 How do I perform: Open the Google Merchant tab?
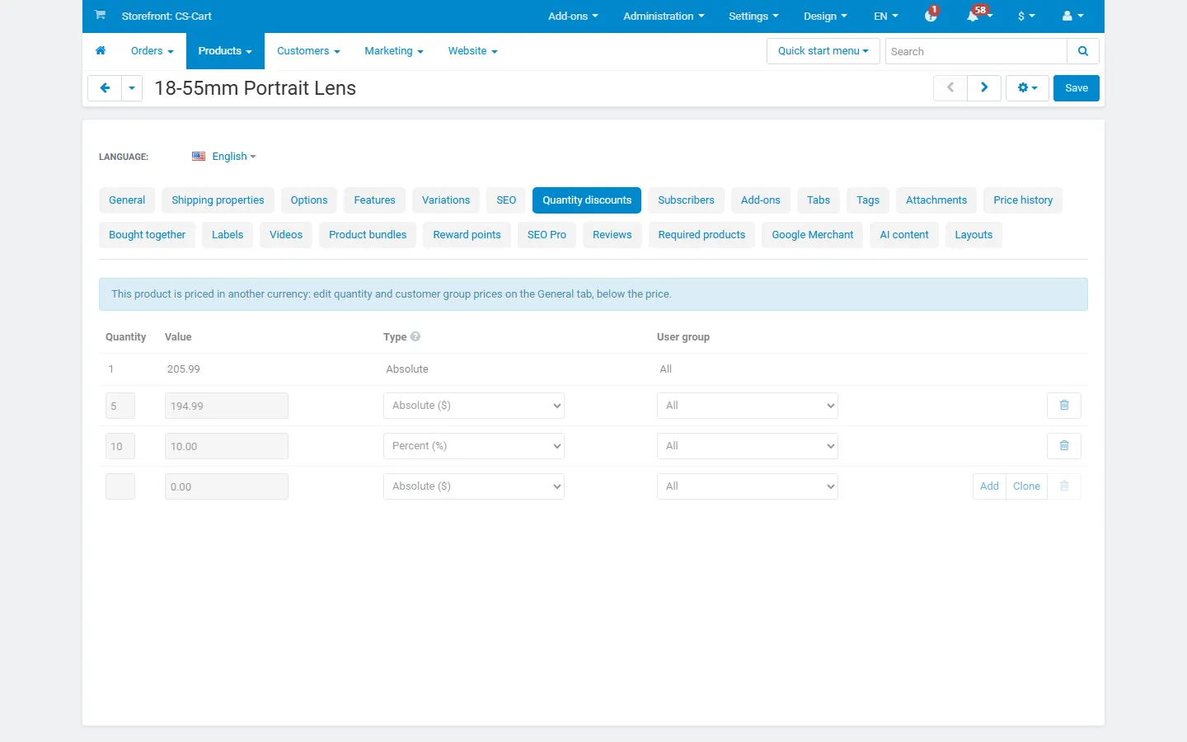pos(813,235)
